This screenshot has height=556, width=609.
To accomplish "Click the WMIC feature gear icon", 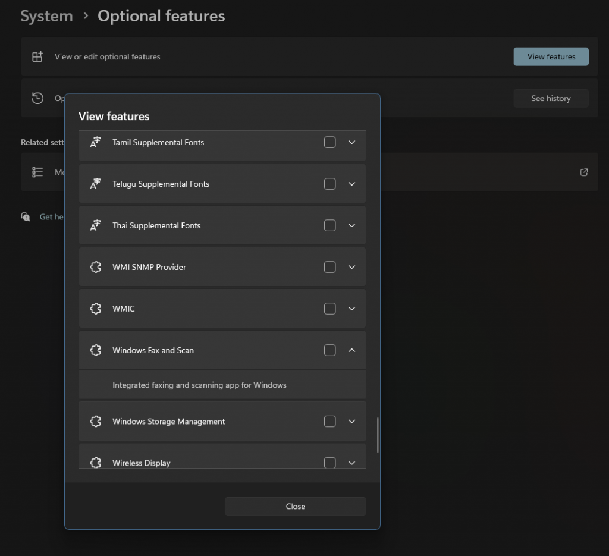I will tap(95, 309).
